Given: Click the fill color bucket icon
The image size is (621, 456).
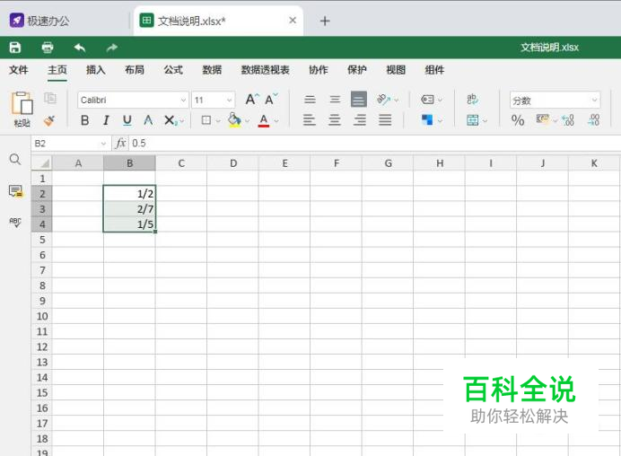Looking at the screenshot, I should pyautogui.click(x=234, y=119).
